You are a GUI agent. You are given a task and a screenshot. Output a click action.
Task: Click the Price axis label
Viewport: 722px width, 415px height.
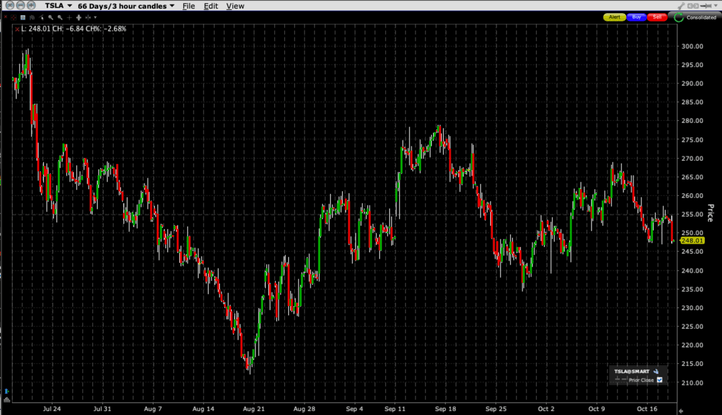coord(710,213)
